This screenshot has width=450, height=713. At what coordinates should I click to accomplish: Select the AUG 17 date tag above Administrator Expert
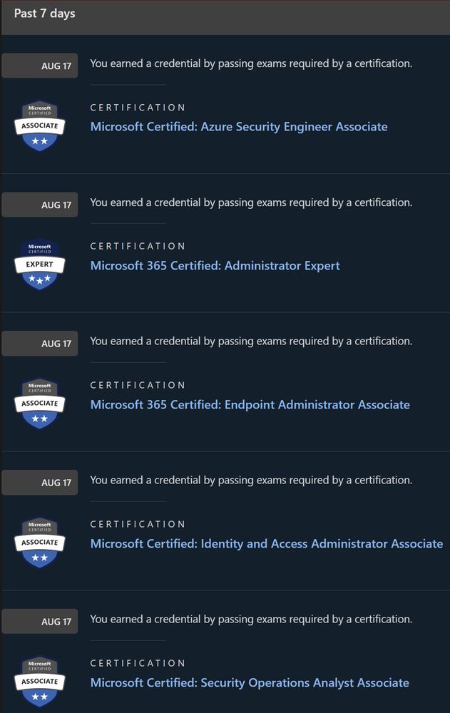pos(40,205)
